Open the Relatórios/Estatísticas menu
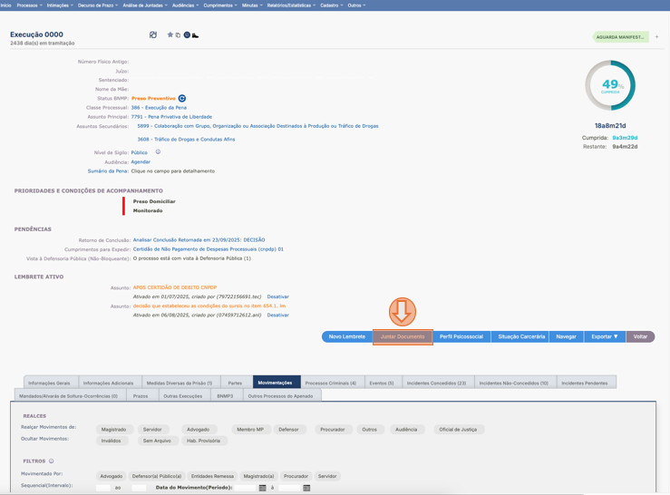670x495 pixels. coord(291,5)
